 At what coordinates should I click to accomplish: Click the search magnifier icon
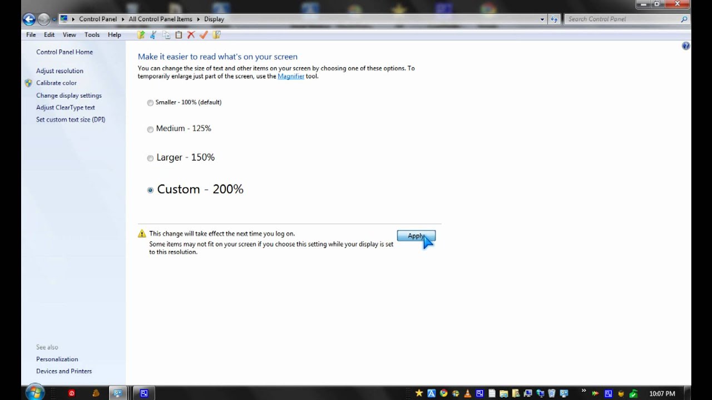[x=684, y=19]
